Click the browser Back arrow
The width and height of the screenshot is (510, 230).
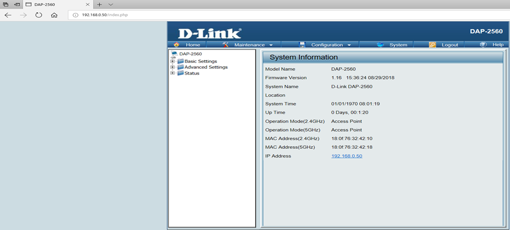click(8, 15)
